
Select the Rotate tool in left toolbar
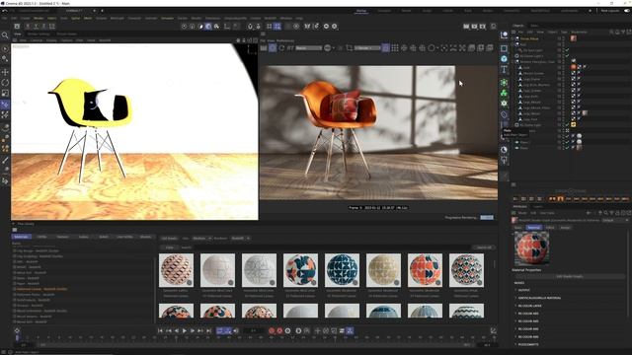(x=5, y=83)
